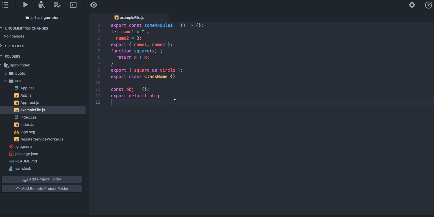Collapse the UNCOMMITTED CHANGES section
434x217 pixels.
pyautogui.click(x=2, y=28)
